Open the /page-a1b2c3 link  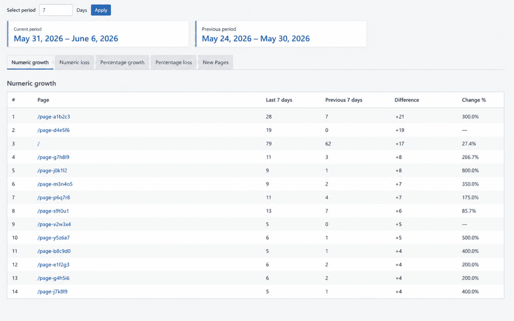click(x=54, y=117)
